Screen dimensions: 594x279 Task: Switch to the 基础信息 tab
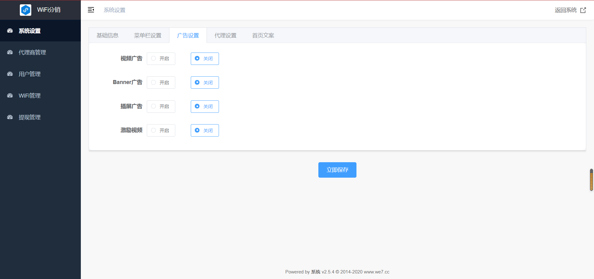(107, 36)
